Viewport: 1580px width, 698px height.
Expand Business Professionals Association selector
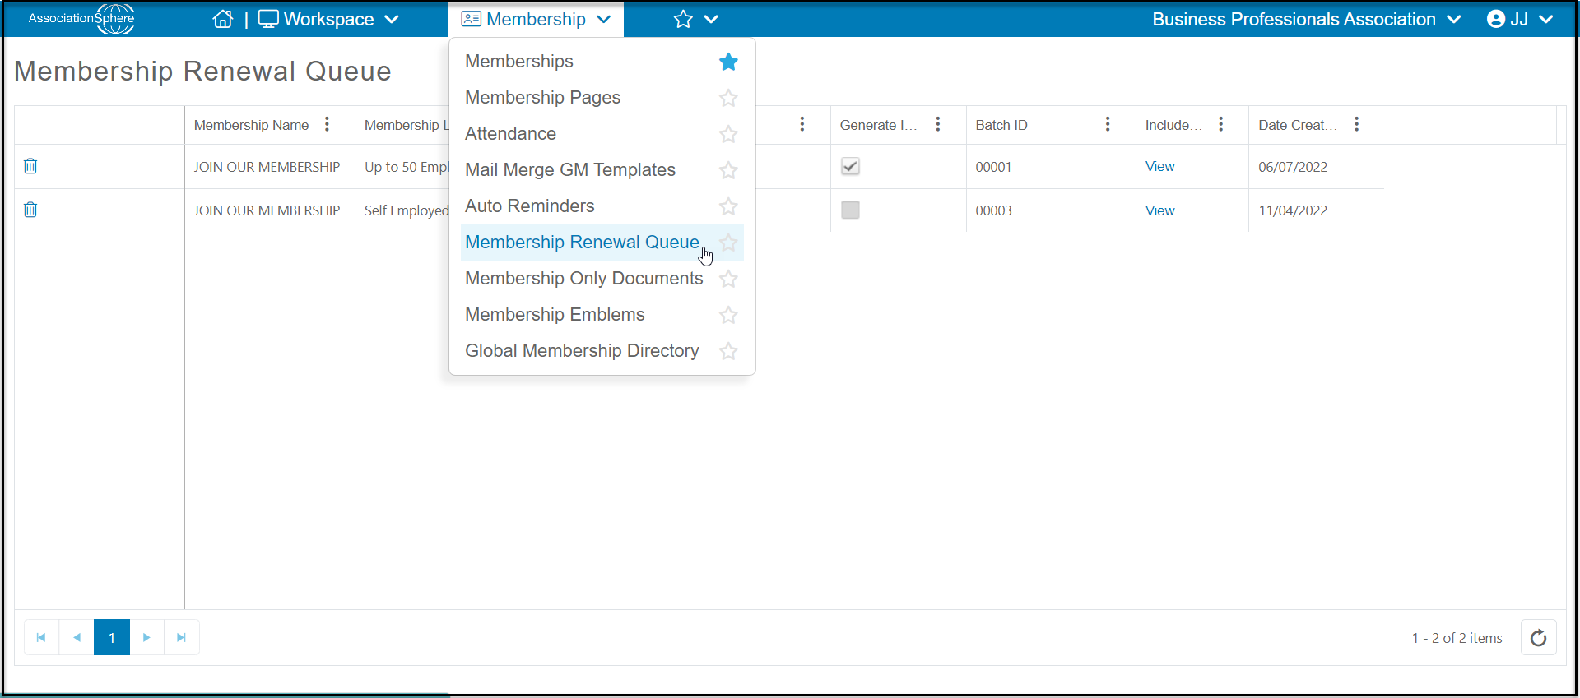point(1306,19)
